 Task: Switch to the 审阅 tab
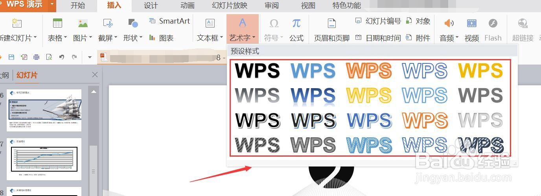point(272,6)
